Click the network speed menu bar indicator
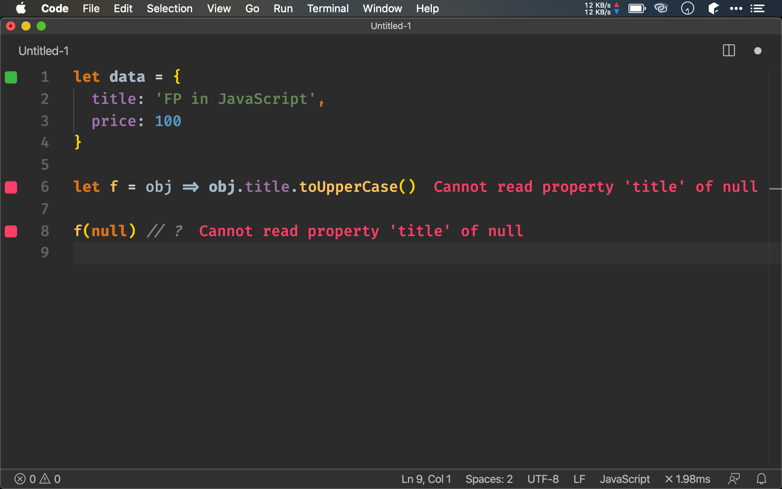The height and width of the screenshot is (489, 782). tap(601, 8)
